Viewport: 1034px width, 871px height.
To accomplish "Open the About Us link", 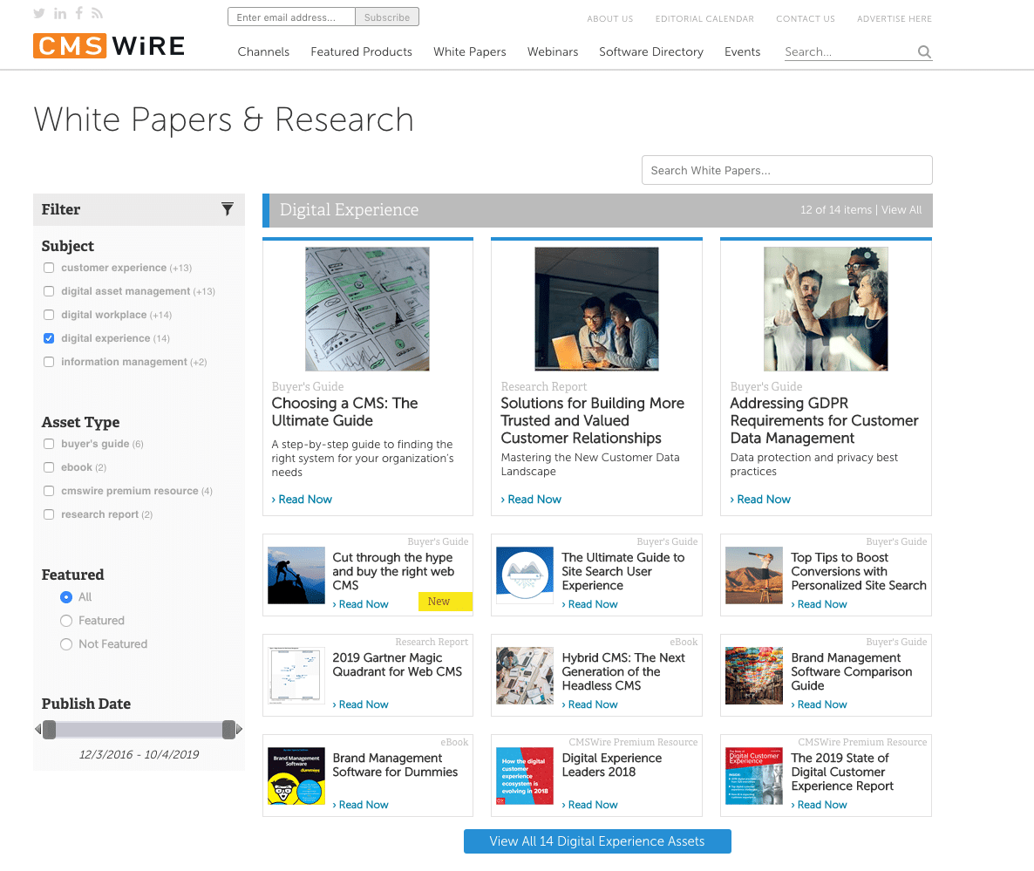I will tap(610, 19).
